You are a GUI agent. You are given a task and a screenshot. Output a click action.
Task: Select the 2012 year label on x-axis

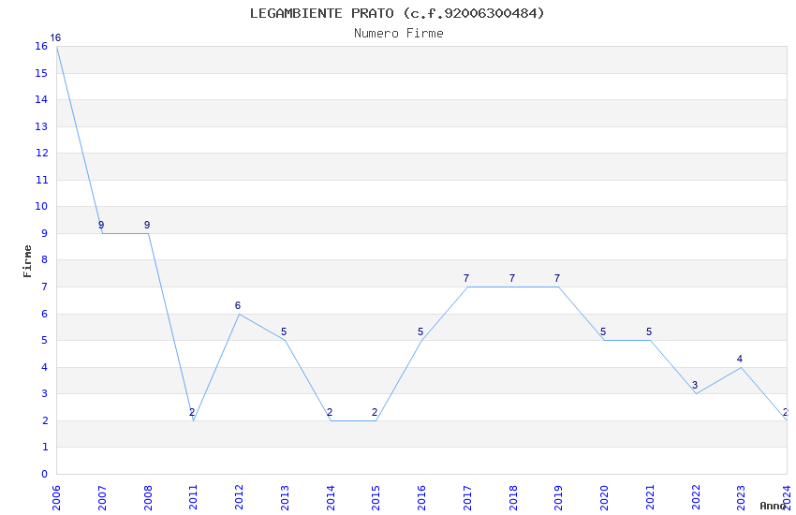239,498
